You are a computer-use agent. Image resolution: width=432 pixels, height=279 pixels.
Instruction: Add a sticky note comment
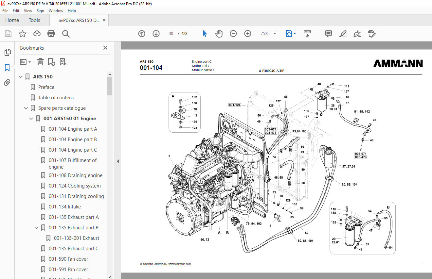(329, 34)
